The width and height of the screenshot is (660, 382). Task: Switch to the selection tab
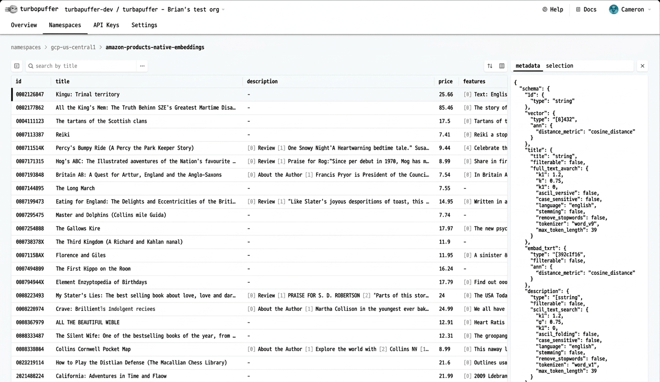pos(559,66)
